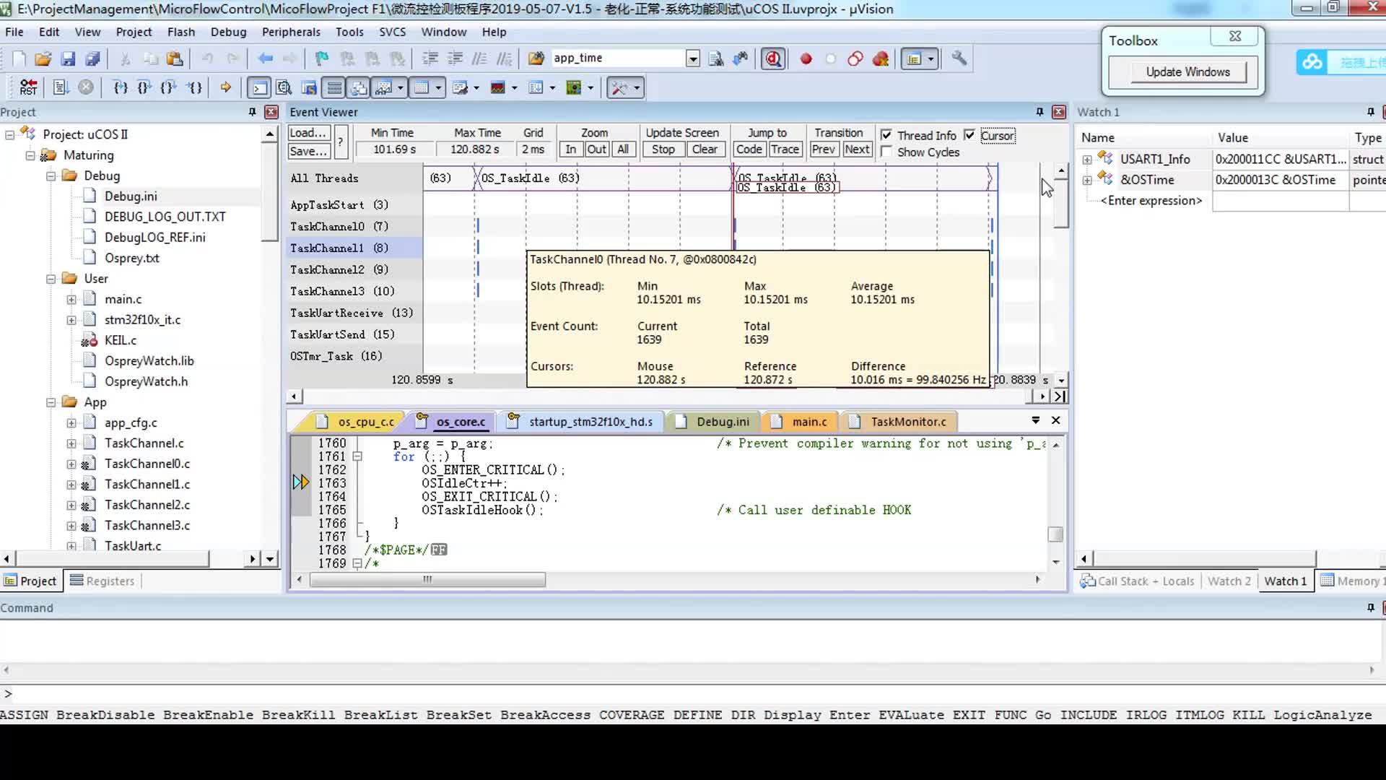Image resolution: width=1386 pixels, height=780 pixels.
Task: Expand the USART1_Info watch entry
Action: tap(1087, 159)
